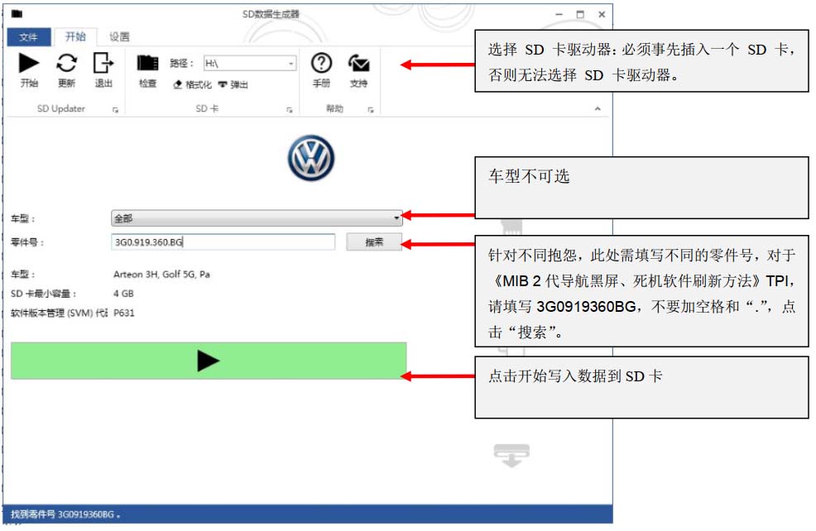Collapse the ribbon using the chevron arrow

(597, 108)
